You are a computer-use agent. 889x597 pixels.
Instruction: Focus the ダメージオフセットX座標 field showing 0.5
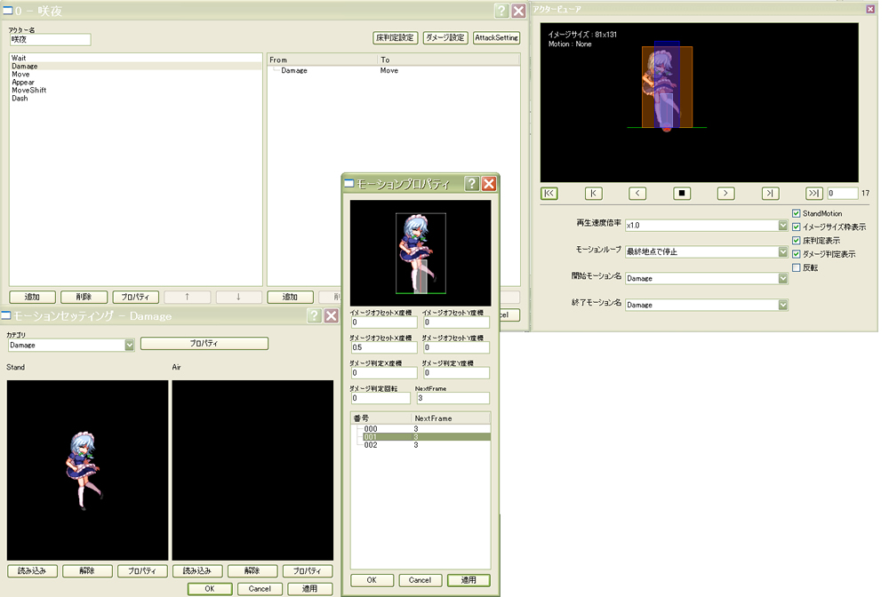coord(384,347)
